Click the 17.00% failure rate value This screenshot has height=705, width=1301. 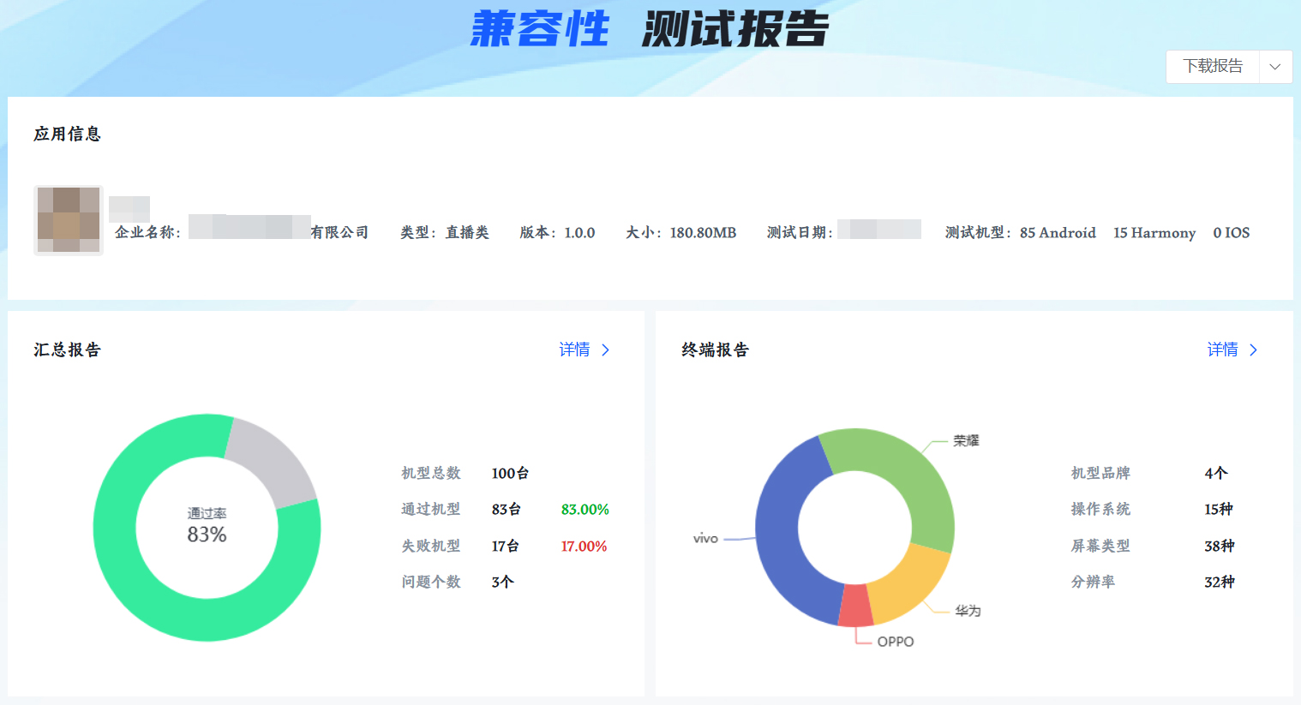pos(584,547)
